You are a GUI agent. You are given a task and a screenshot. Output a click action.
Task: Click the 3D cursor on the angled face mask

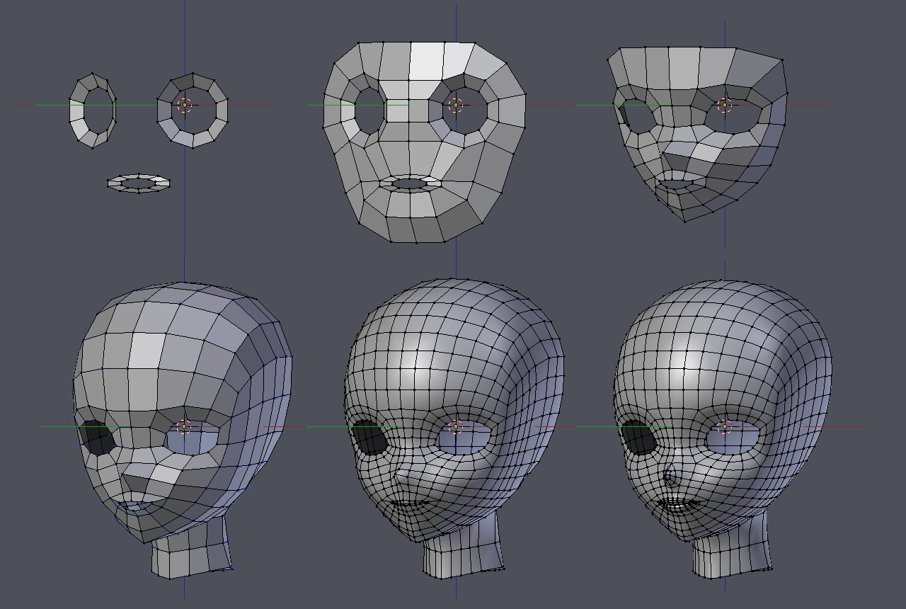point(724,106)
